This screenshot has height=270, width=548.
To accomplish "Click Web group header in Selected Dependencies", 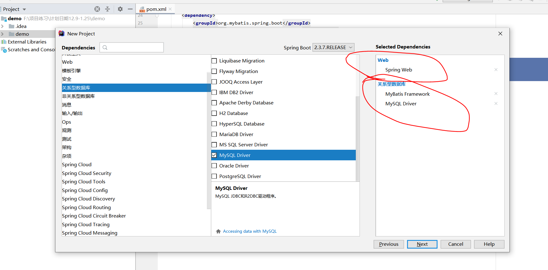I will (383, 60).
